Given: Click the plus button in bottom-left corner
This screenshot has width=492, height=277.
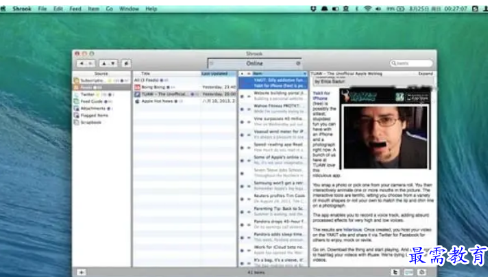Looking at the screenshot, I should click(x=82, y=272).
